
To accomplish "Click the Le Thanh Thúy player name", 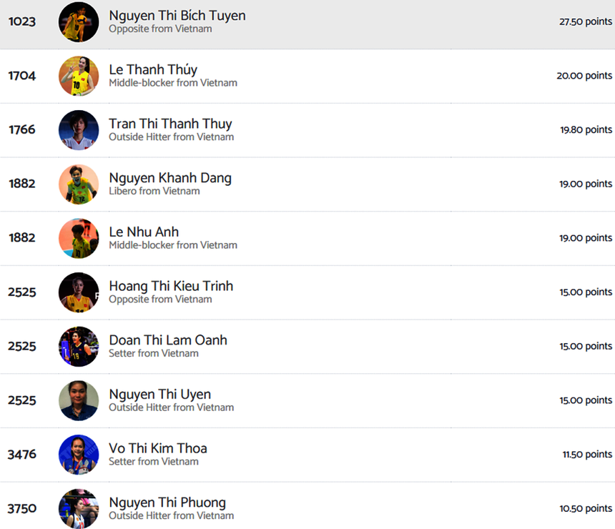I will click(x=153, y=69).
